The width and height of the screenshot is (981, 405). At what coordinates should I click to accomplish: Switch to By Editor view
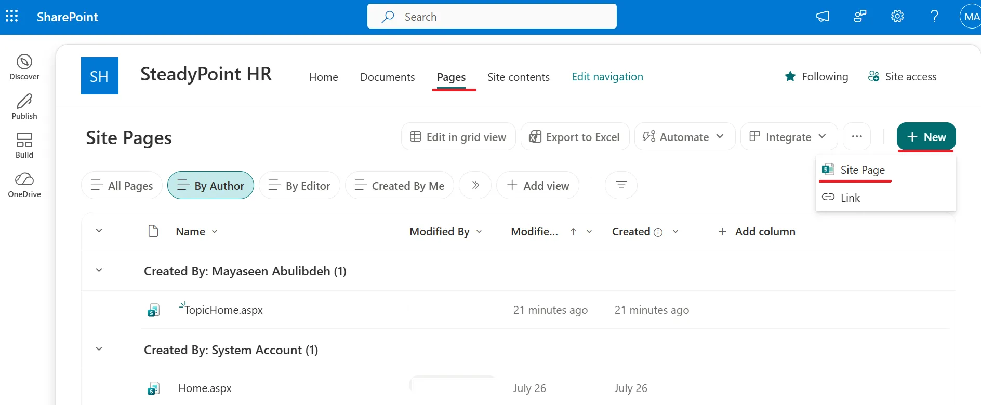click(299, 186)
